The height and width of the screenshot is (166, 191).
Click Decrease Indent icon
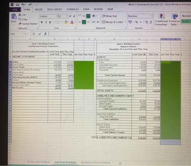(94, 22)
